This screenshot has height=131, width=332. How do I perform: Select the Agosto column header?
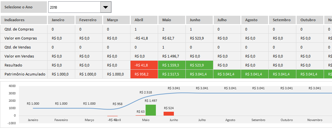pos(255,20)
